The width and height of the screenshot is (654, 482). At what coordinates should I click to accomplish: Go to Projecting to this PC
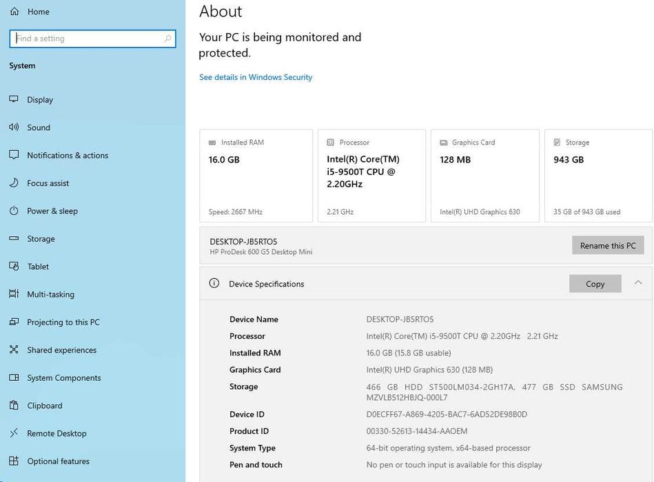[63, 322]
